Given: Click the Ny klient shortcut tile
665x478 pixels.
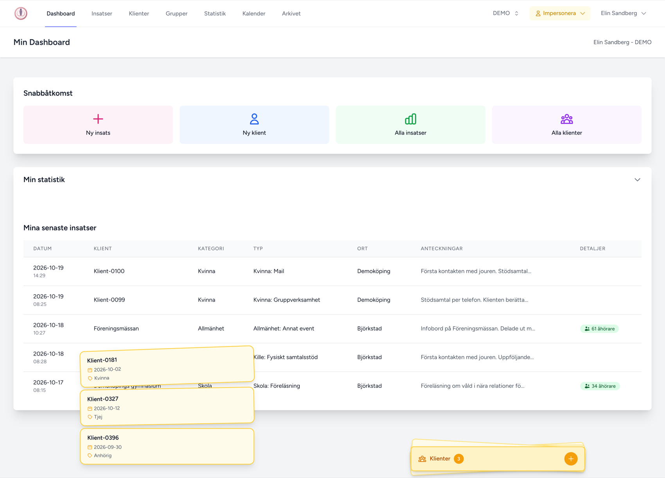Looking at the screenshot, I should tap(254, 125).
